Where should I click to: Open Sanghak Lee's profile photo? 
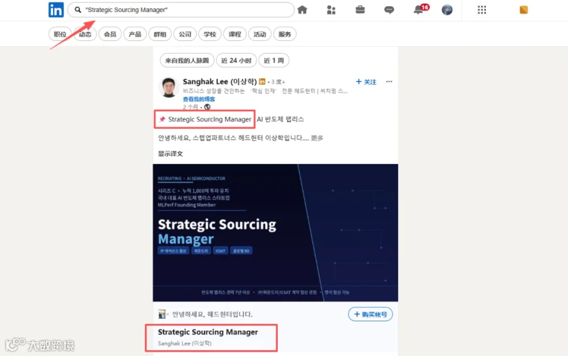(169, 87)
